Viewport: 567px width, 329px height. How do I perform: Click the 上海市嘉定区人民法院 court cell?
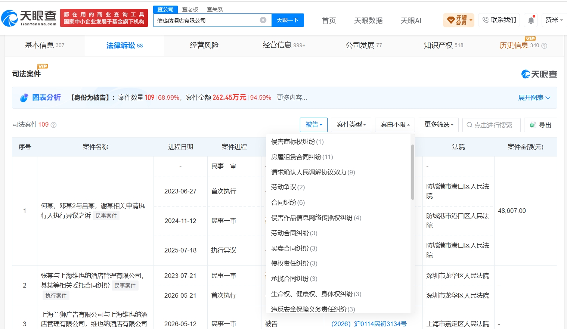point(458,324)
